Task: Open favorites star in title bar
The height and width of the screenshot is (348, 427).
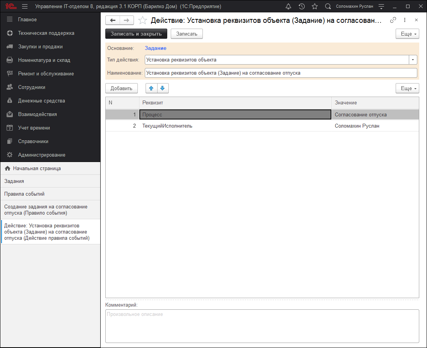Action: point(315,7)
